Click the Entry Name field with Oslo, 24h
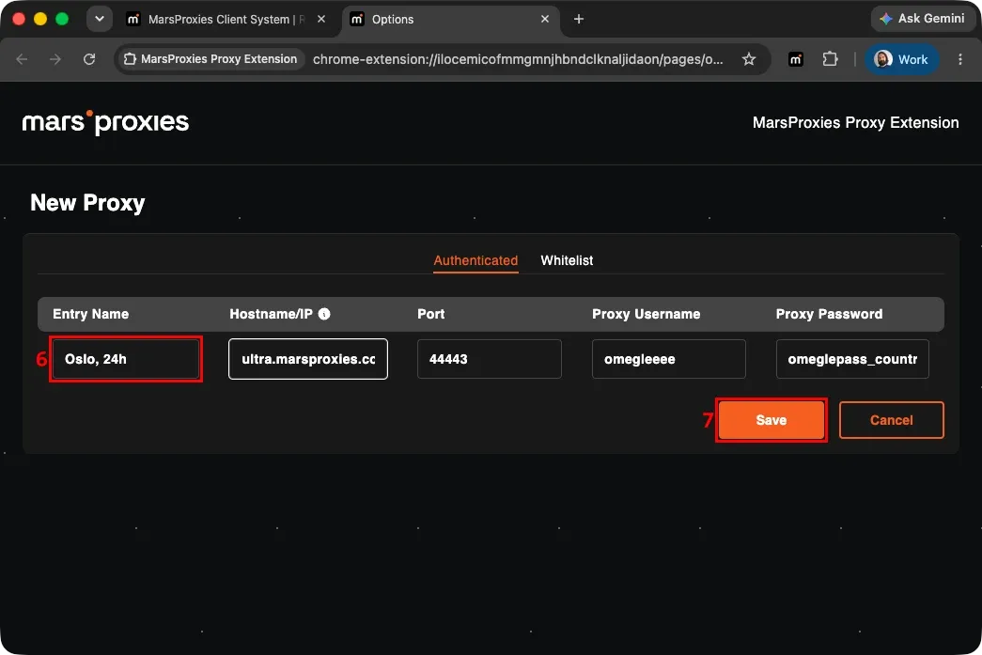 (126, 359)
